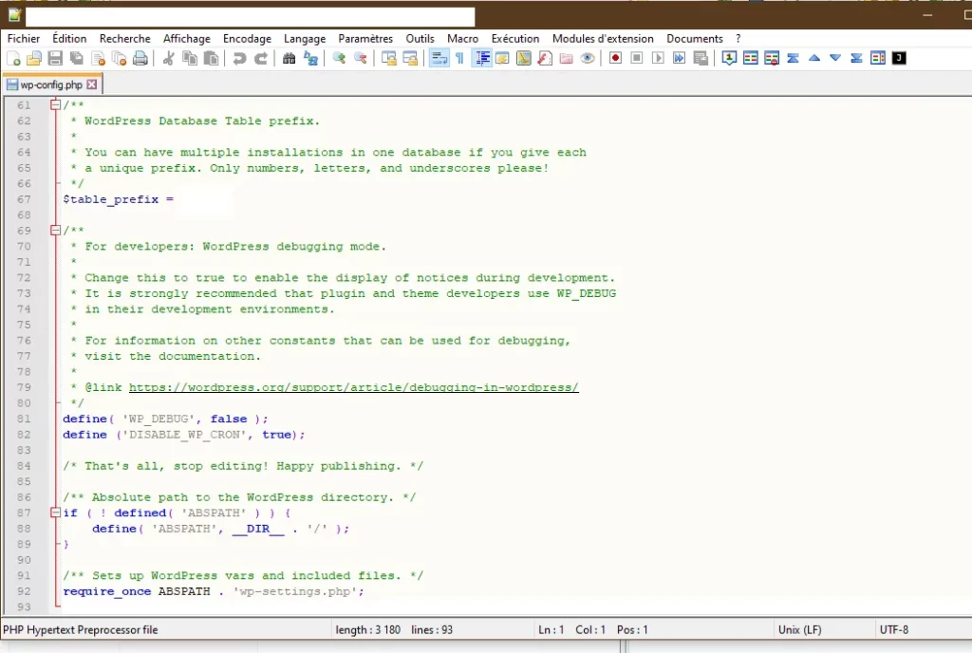Screen dimensions: 972x653
Task: Toggle show all characters pilcrow icon
Action: [460, 58]
